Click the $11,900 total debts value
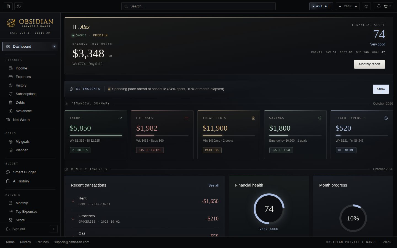The height and width of the screenshot is (248, 397). pos(215,128)
